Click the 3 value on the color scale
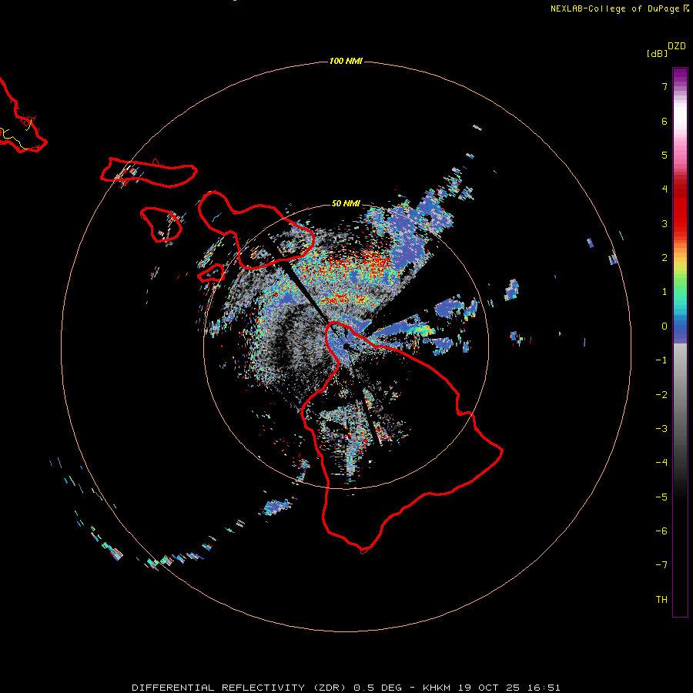The height and width of the screenshot is (693, 693). (665, 223)
